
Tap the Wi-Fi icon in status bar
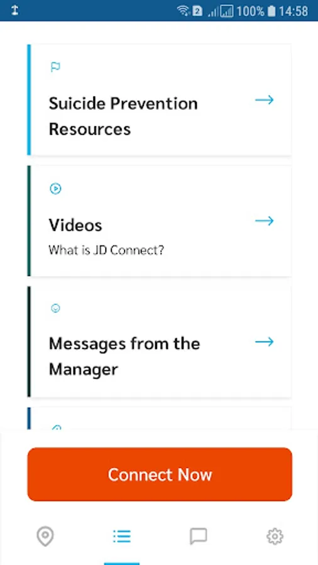(x=184, y=11)
